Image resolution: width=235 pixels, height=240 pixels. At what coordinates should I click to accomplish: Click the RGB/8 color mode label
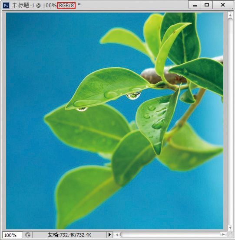(66, 6)
